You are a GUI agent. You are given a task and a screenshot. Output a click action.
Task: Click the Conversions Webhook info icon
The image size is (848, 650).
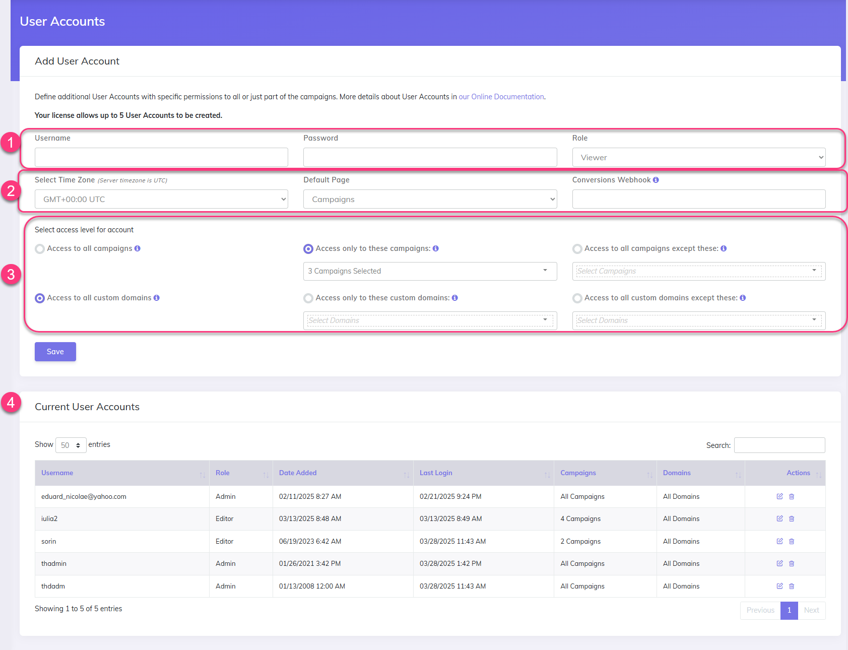656,179
